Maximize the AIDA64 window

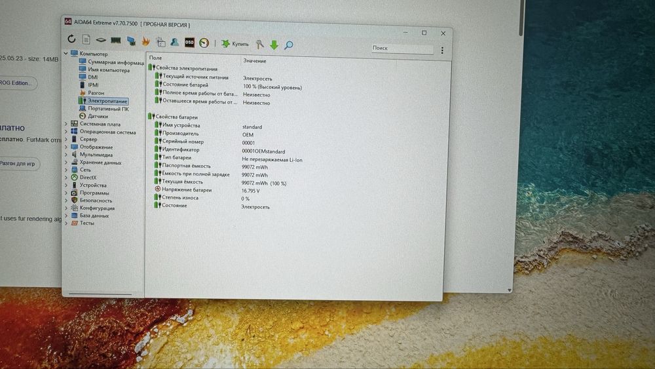pyautogui.click(x=424, y=33)
